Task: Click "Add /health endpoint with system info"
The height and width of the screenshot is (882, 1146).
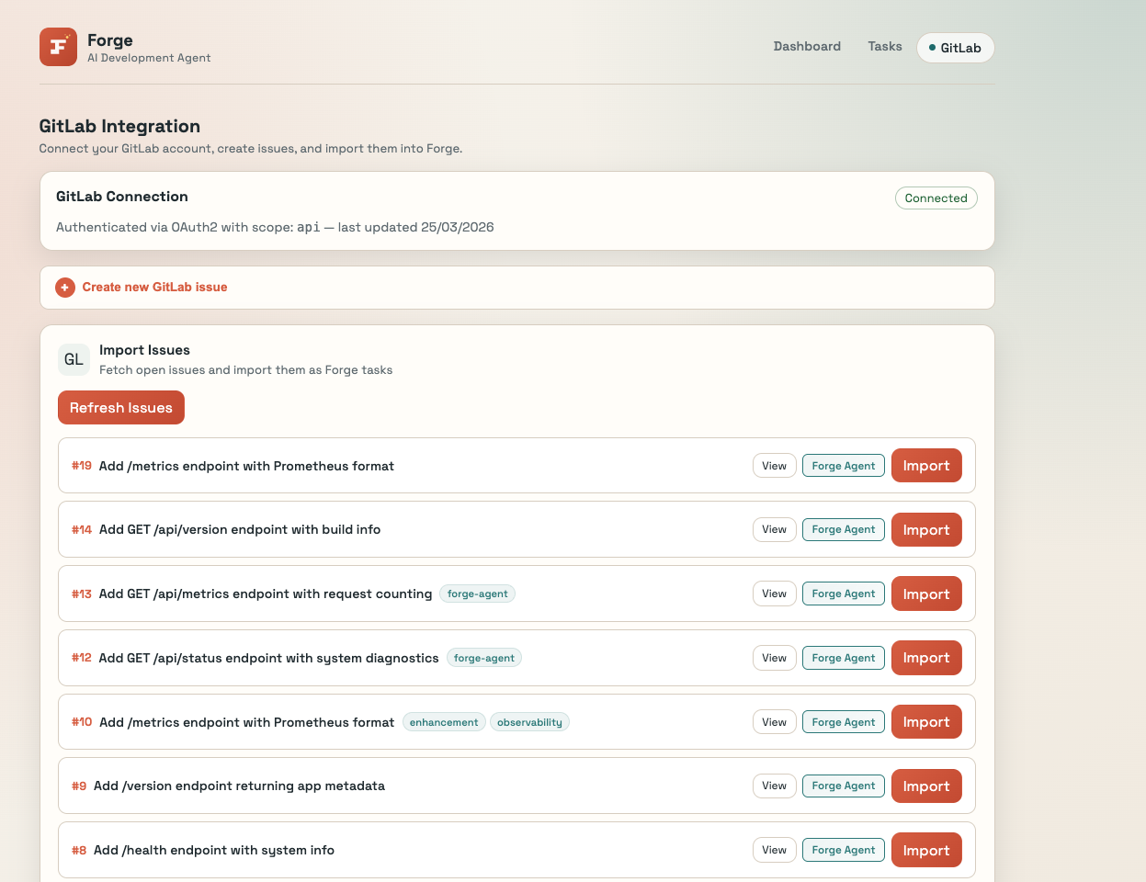Action: point(214,850)
